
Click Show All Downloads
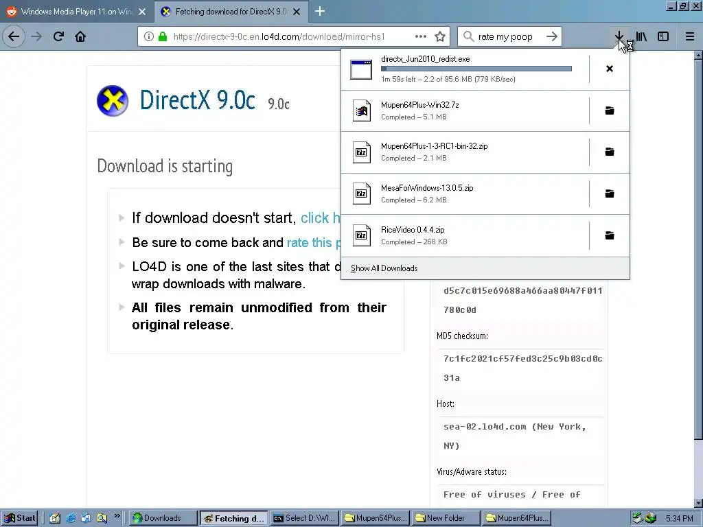pos(384,268)
